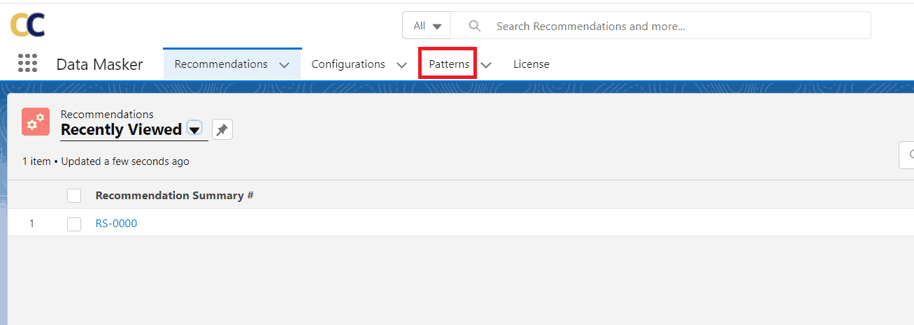Open the All search scope dropdown
Viewport: 914px width, 325px height.
coord(427,26)
